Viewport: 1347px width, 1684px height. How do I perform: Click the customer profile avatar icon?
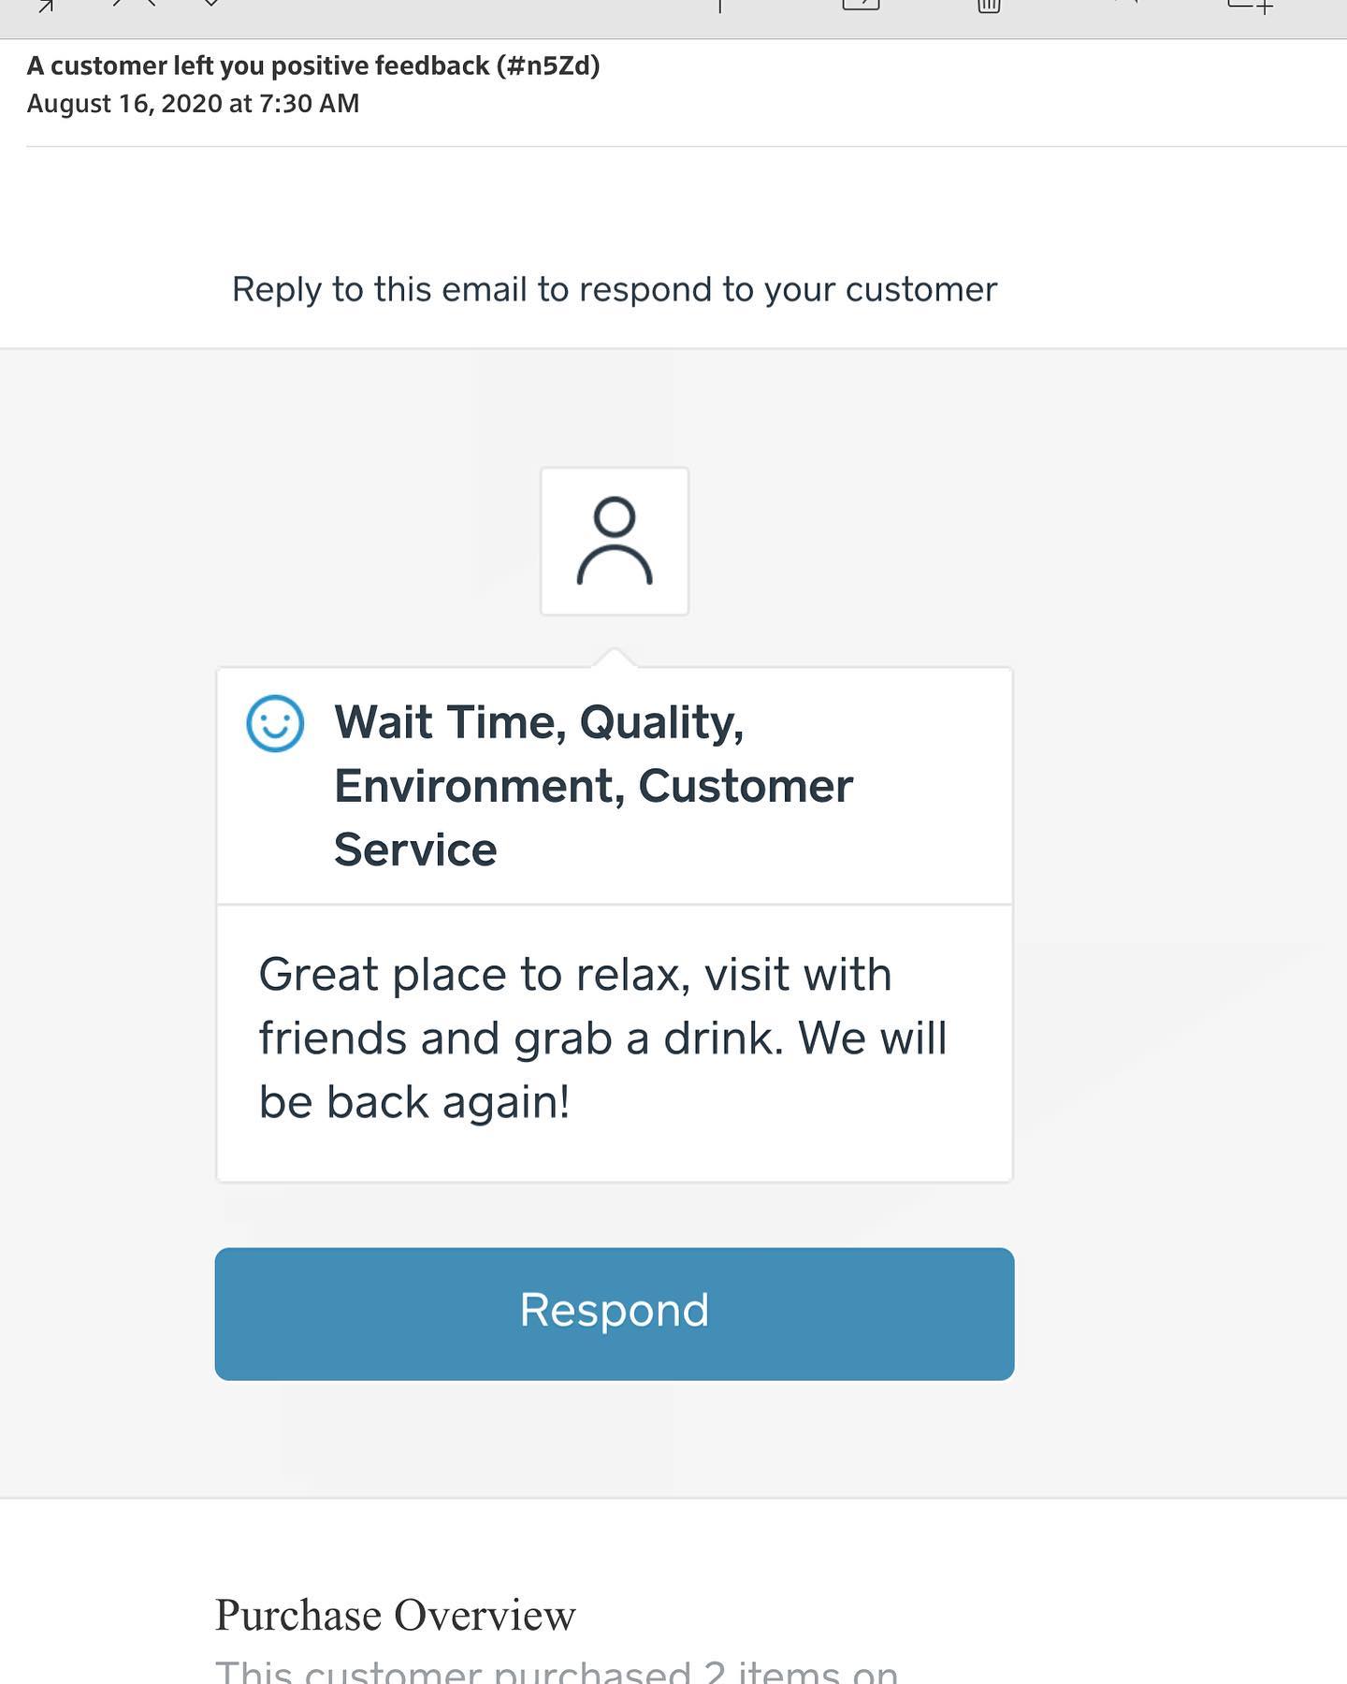615,542
